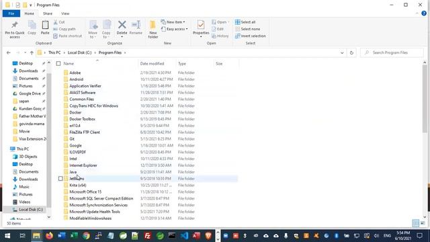Open Firefox from the taskbar
Image resolution: width=430 pixels, height=242 pixels.
point(49,235)
